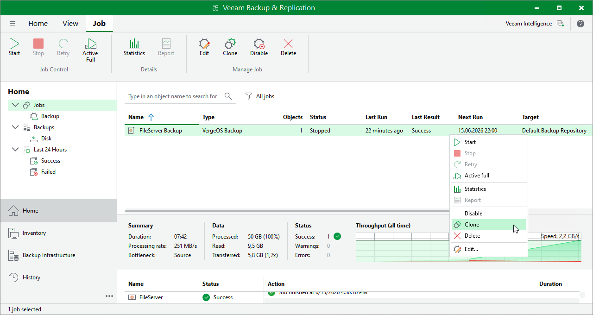Collapse the Jobs tree node
The height and width of the screenshot is (315, 593).
click(14, 105)
